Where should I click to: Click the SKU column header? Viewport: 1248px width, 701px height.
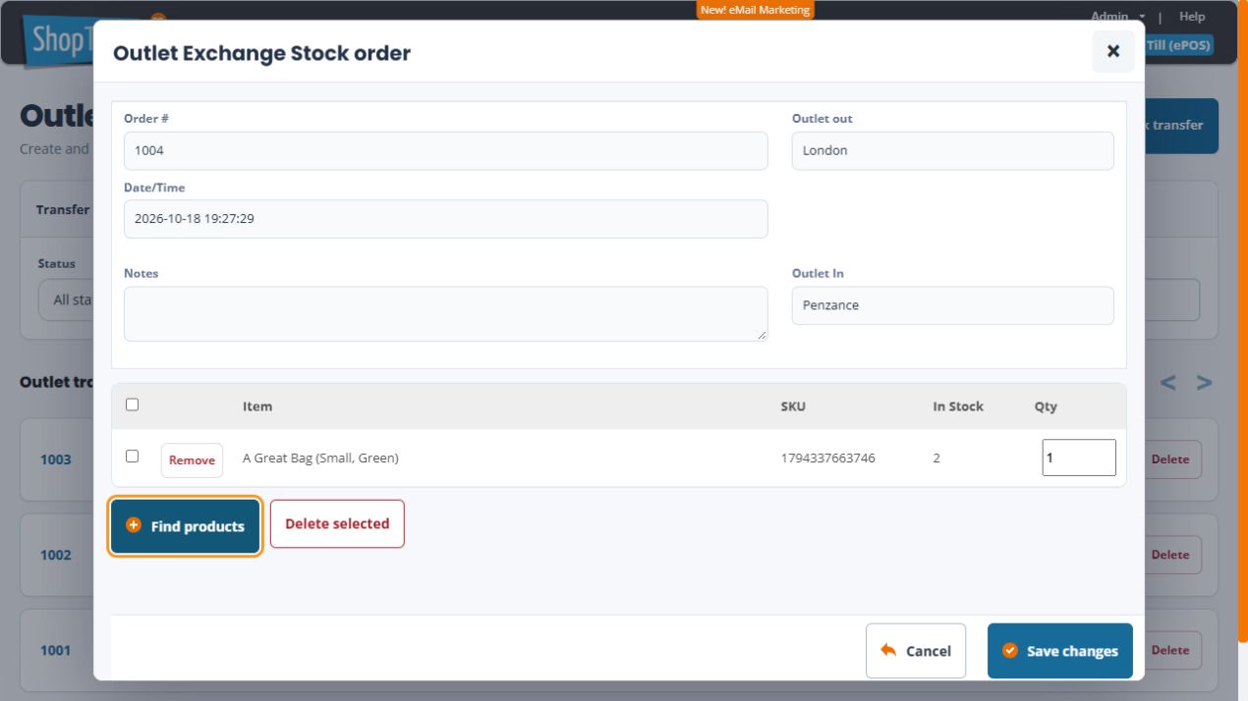click(x=793, y=406)
